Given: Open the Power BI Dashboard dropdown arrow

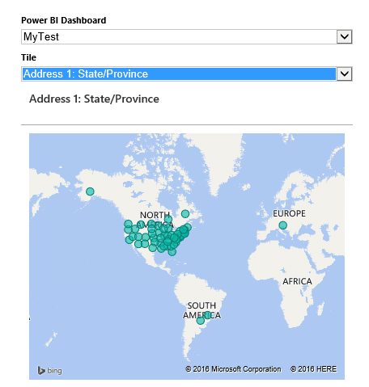Looking at the screenshot, I should pos(344,36).
